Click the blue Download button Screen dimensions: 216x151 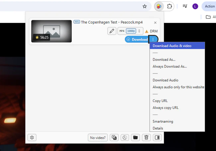(x=137, y=39)
